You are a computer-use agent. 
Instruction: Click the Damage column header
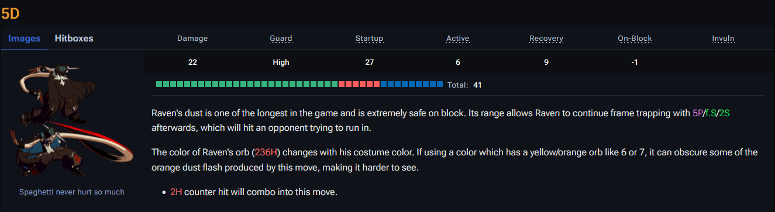click(x=192, y=39)
